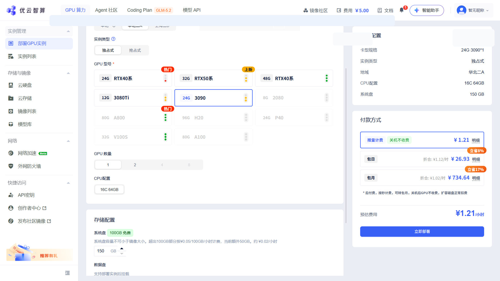Collapse the 网络 sidebar section
Screen dimensions: 500x281
coord(68,141)
